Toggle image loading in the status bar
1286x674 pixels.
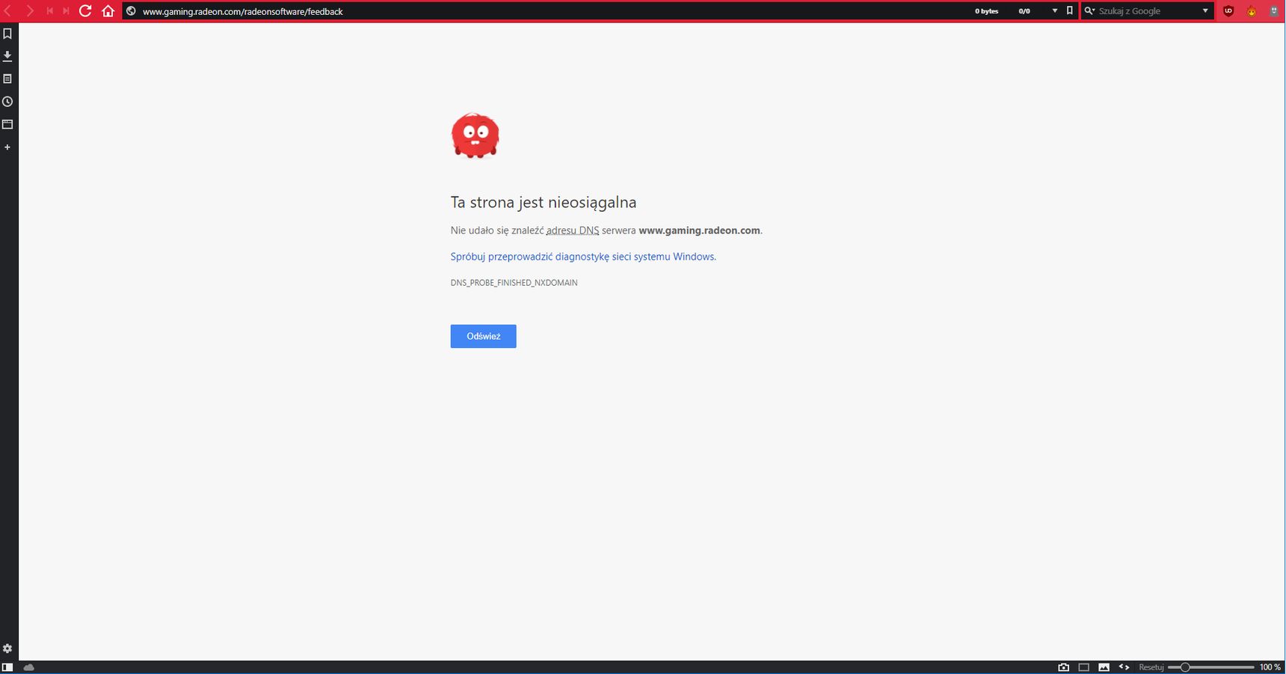1104,667
